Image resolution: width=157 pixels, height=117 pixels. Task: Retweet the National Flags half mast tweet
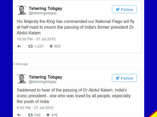pos(30,46)
